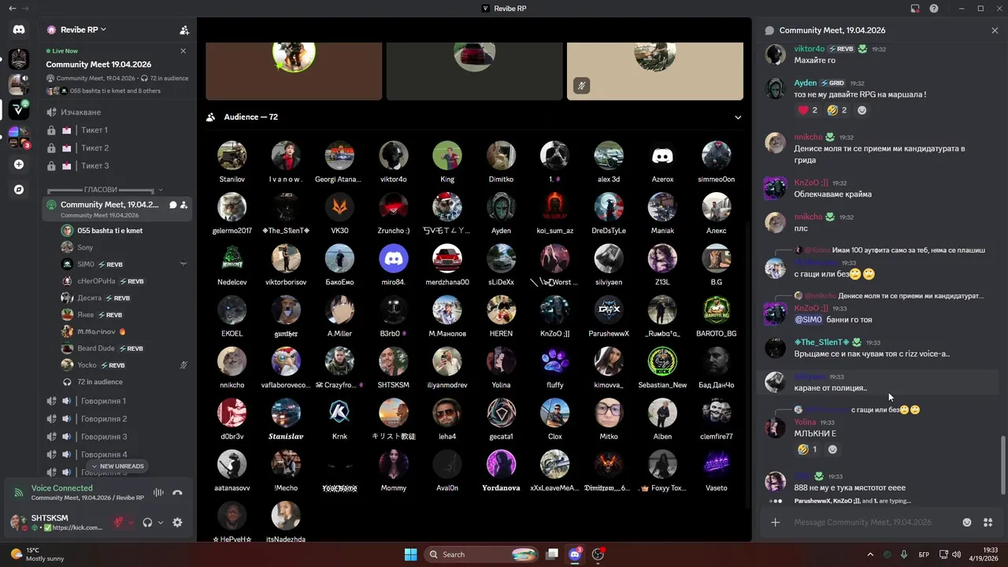
Task: Show hidden system tray icons chevron
Action: [870, 554]
